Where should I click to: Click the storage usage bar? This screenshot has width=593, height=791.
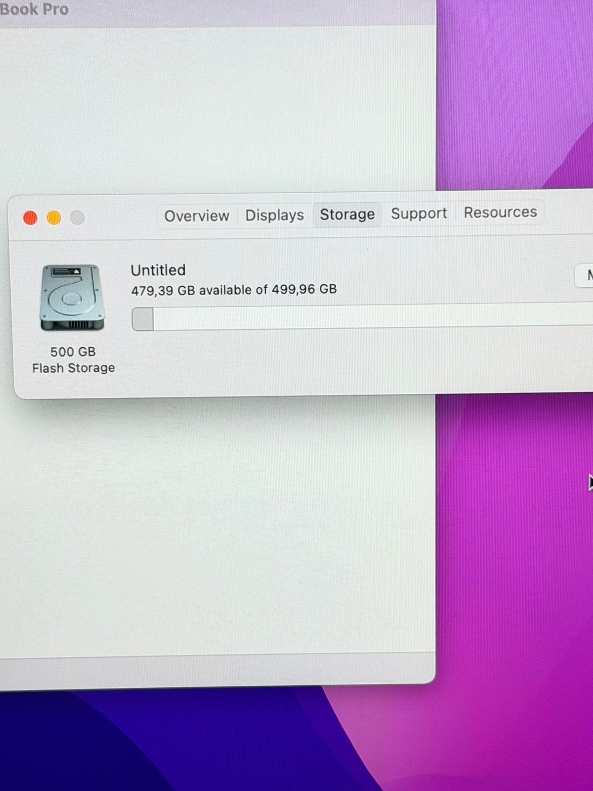pyautogui.click(x=362, y=317)
